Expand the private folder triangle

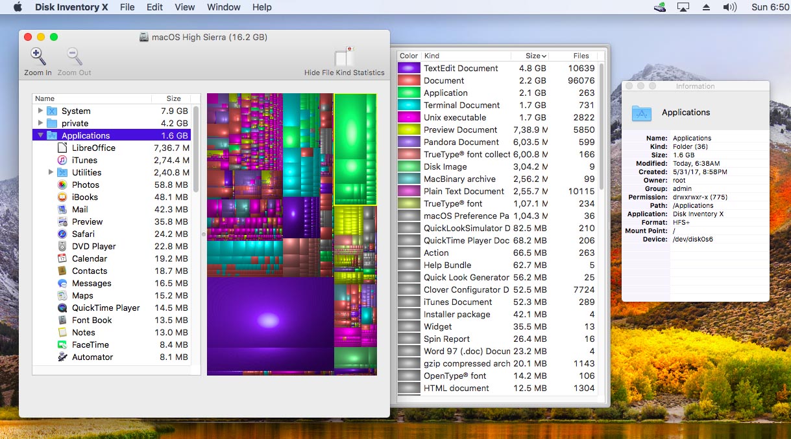coord(40,123)
